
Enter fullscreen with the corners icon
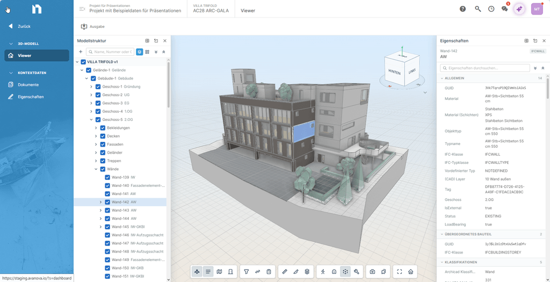(399, 271)
